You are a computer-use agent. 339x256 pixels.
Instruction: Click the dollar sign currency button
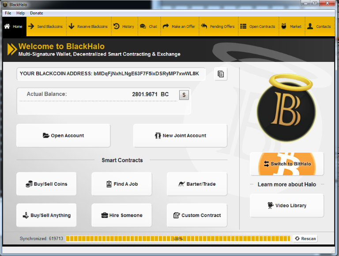coord(184,95)
